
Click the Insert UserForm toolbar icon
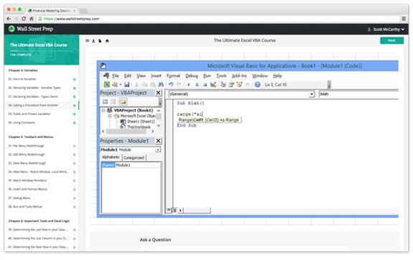coord(115,85)
